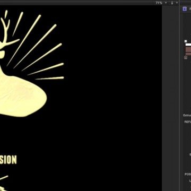Select the brown color stop tag below the gradient
The width and height of the screenshot is (191, 191).
coord(186,57)
